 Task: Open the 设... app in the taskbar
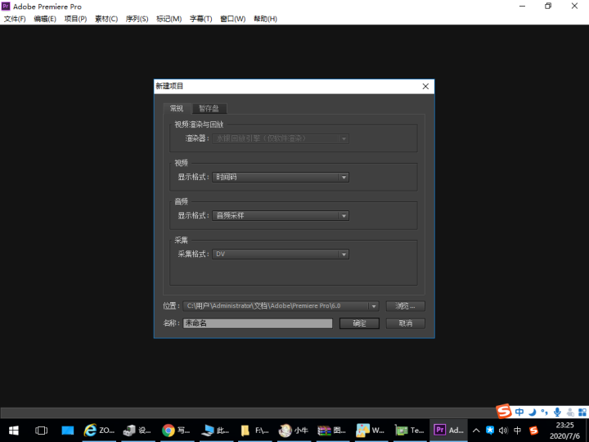tap(138, 431)
